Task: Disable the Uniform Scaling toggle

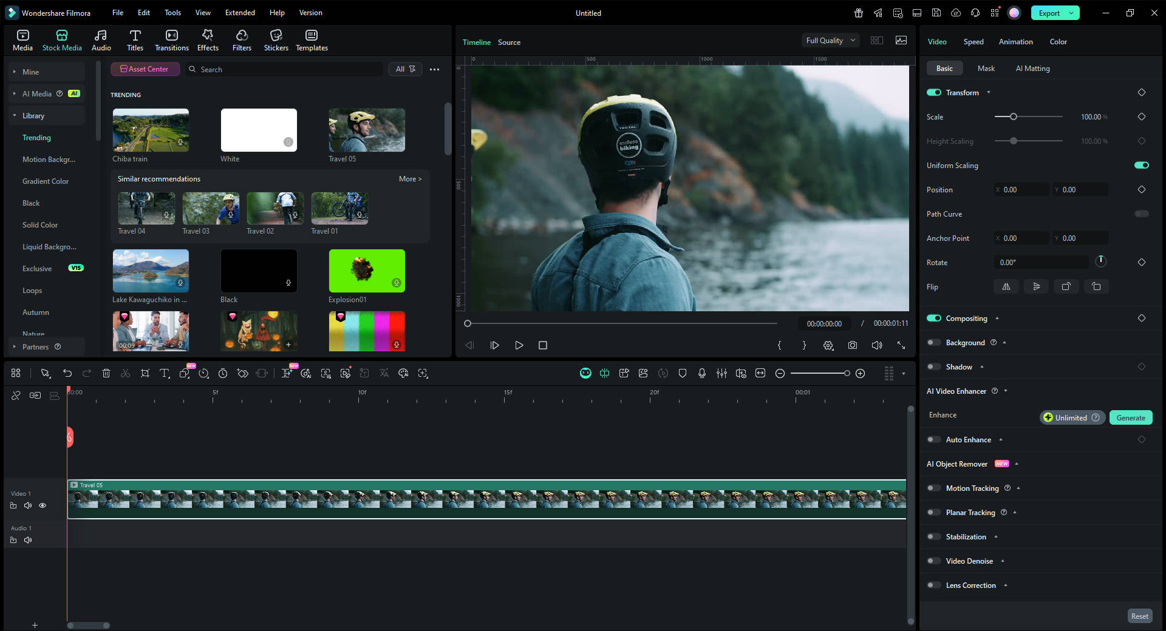Action: tap(1142, 165)
